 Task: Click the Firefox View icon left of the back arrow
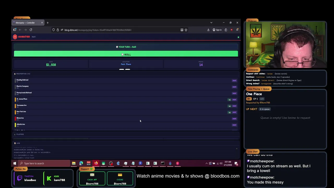(x=15, y=30)
